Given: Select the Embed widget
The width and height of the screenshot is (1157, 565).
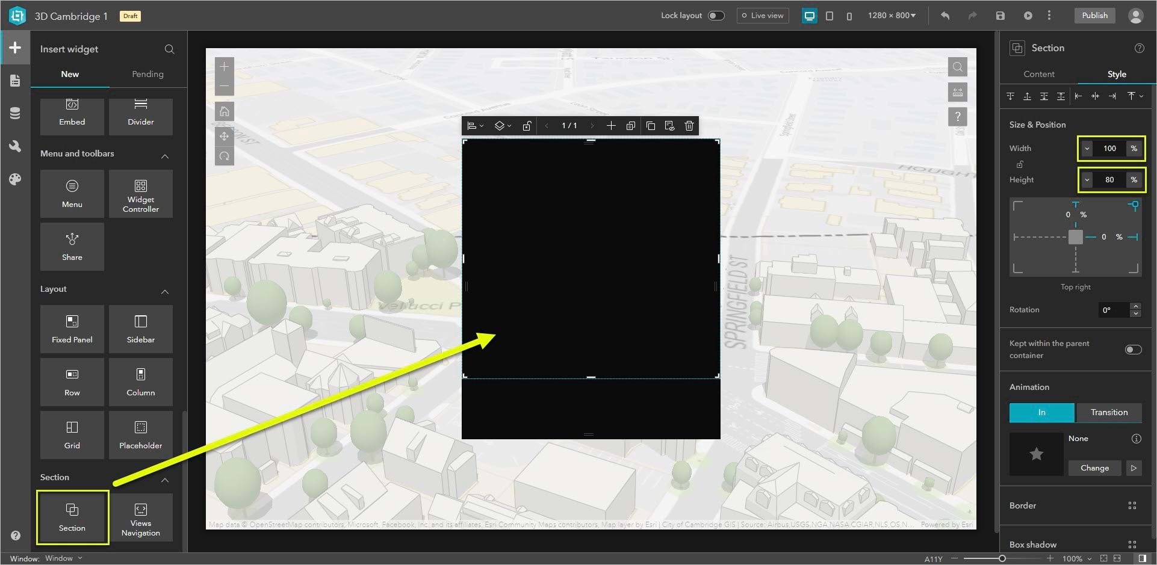Looking at the screenshot, I should (72, 117).
